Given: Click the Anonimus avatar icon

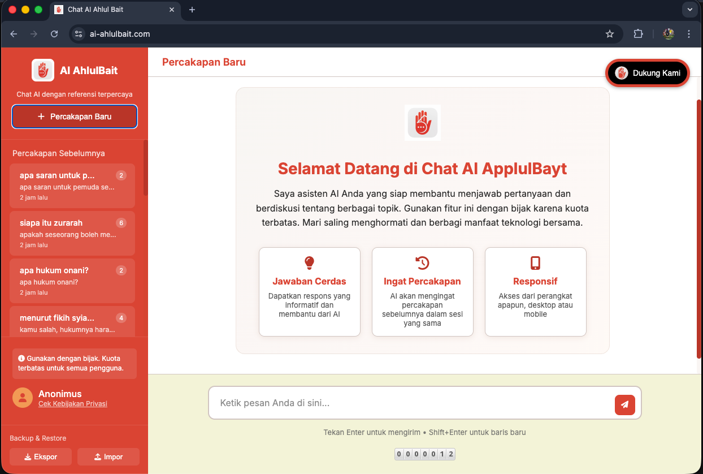Looking at the screenshot, I should [23, 398].
